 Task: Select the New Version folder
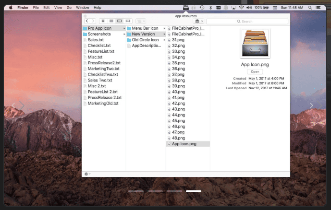pos(146,34)
